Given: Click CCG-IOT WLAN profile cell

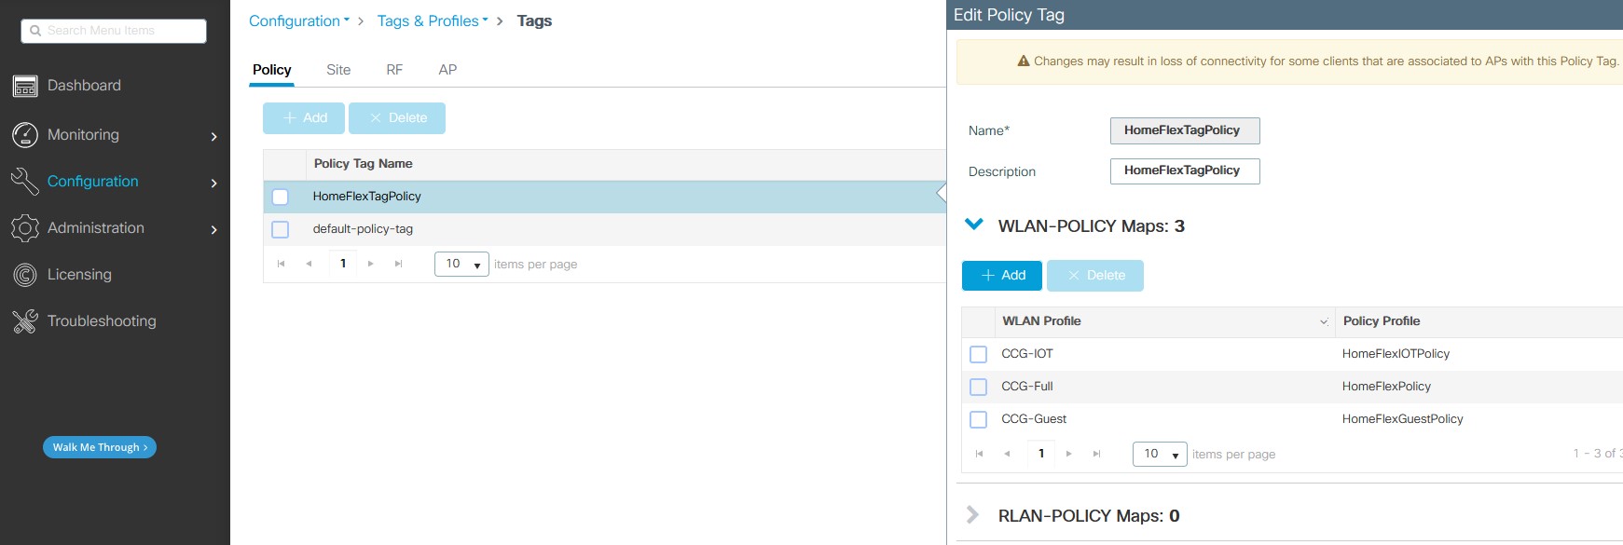Looking at the screenshot, I should point(1027,354).
